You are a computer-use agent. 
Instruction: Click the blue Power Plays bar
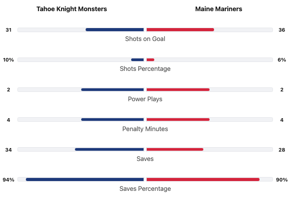coord(112,90)
